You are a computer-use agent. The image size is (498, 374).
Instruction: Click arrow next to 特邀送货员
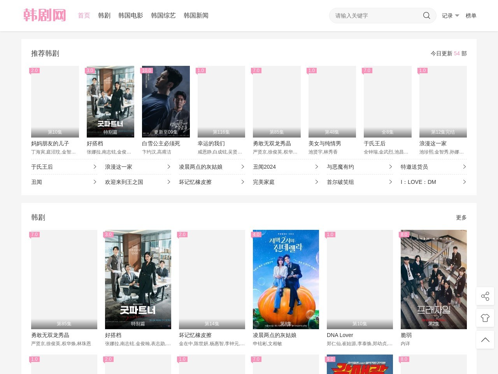click(x=464, y=167)
